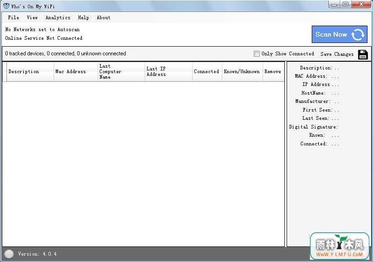Click the 'Last Seen:' detail label
373x262 pixels.
pyautogui.click(x=316, y=118)
